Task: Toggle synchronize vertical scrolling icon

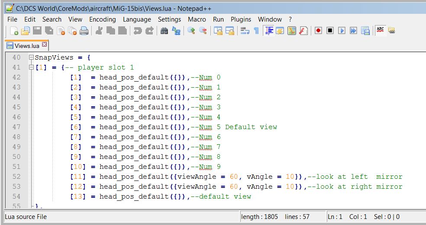Action: (x=218, y=31)
